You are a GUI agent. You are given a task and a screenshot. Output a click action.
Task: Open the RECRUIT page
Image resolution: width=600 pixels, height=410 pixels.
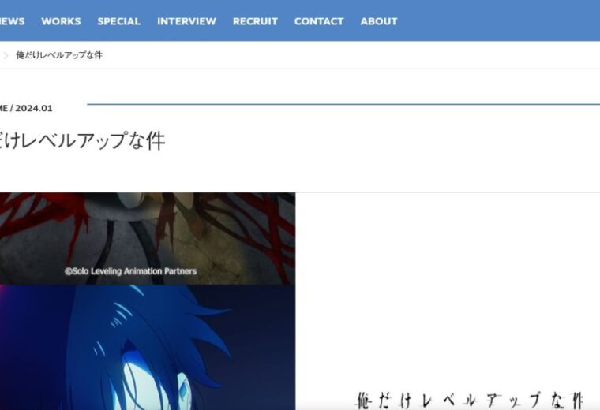[x=255, y=21]
